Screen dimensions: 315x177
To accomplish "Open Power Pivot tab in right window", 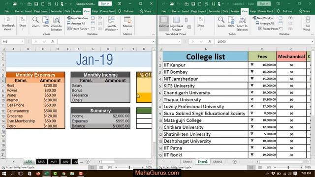I will click(x=266, y=11).
